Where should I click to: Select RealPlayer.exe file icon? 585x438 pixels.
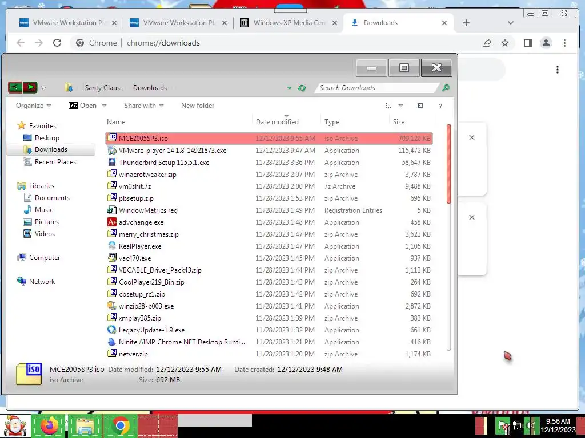click(112, 246)
